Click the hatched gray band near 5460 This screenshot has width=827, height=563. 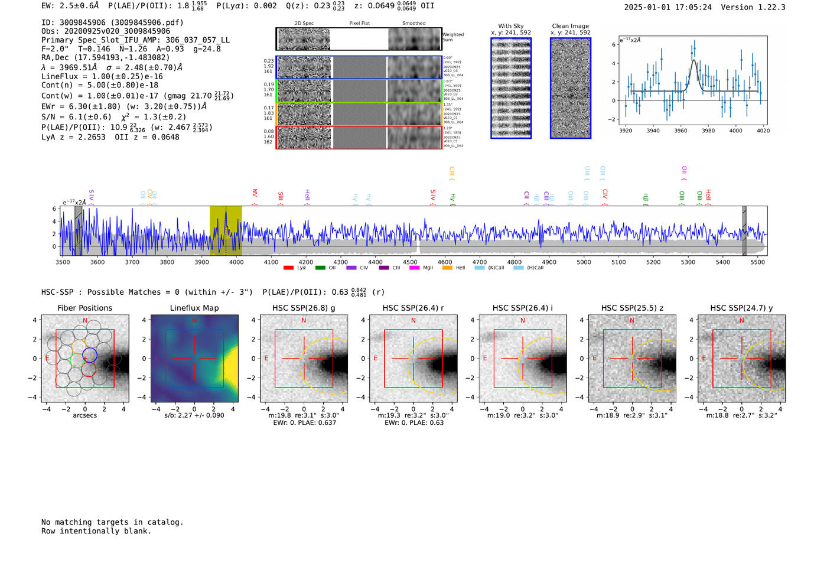pyautogui.click(x=744, y=230)
